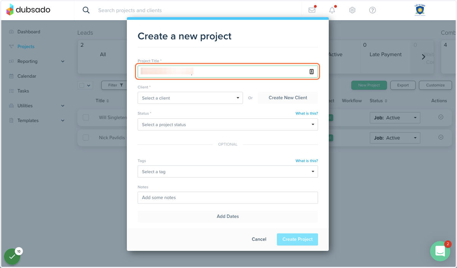Image resolution: width=457 pixels, height=268 pixels.
Task: Click What is this link beside Tags
Action: (x=307, y=161)
